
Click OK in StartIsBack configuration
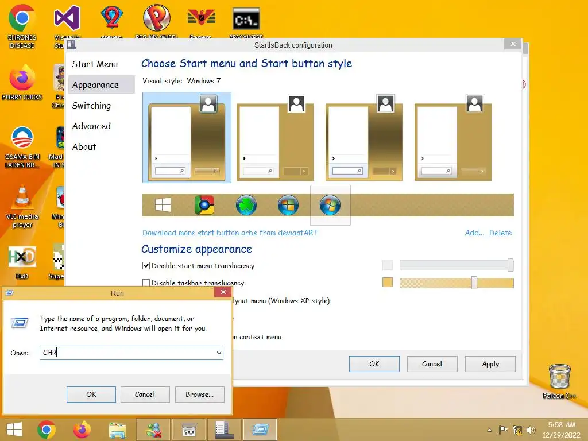[374, 363]
